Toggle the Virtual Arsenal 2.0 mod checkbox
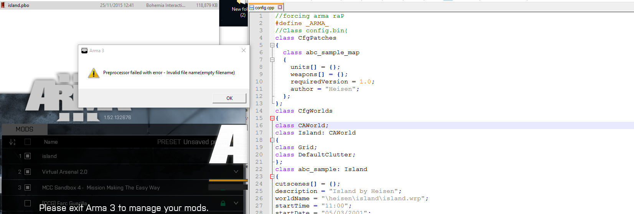This screenshot has height=214, width=634. point(28,172)
